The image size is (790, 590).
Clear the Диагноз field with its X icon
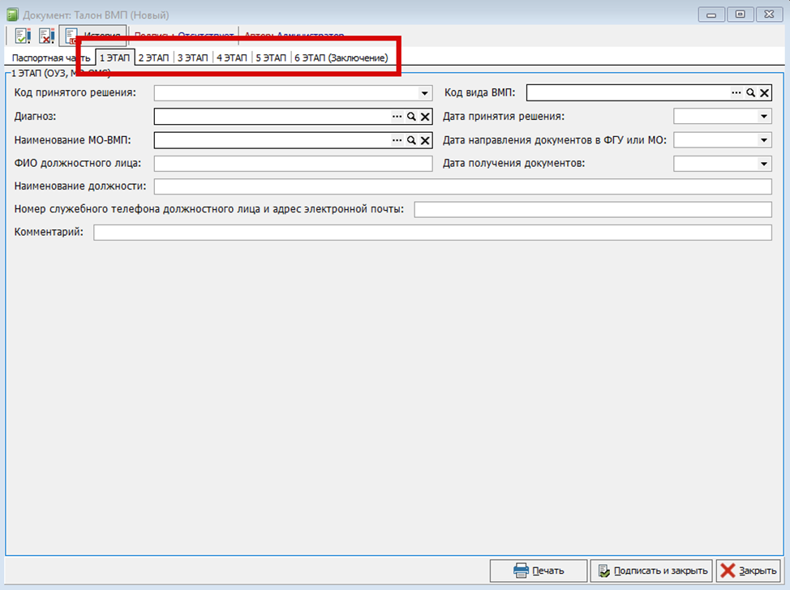pyautogui.click(x=425, y=117)
